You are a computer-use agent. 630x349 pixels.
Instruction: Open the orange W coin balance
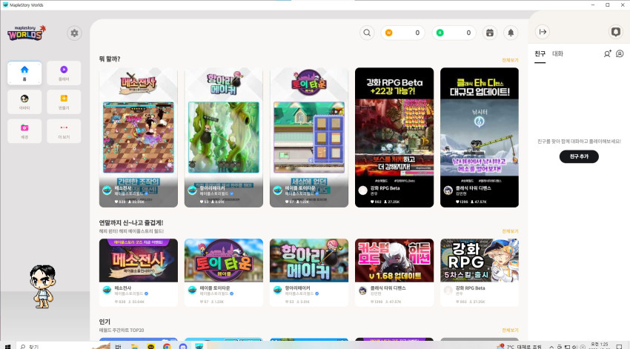click(402, 33)
